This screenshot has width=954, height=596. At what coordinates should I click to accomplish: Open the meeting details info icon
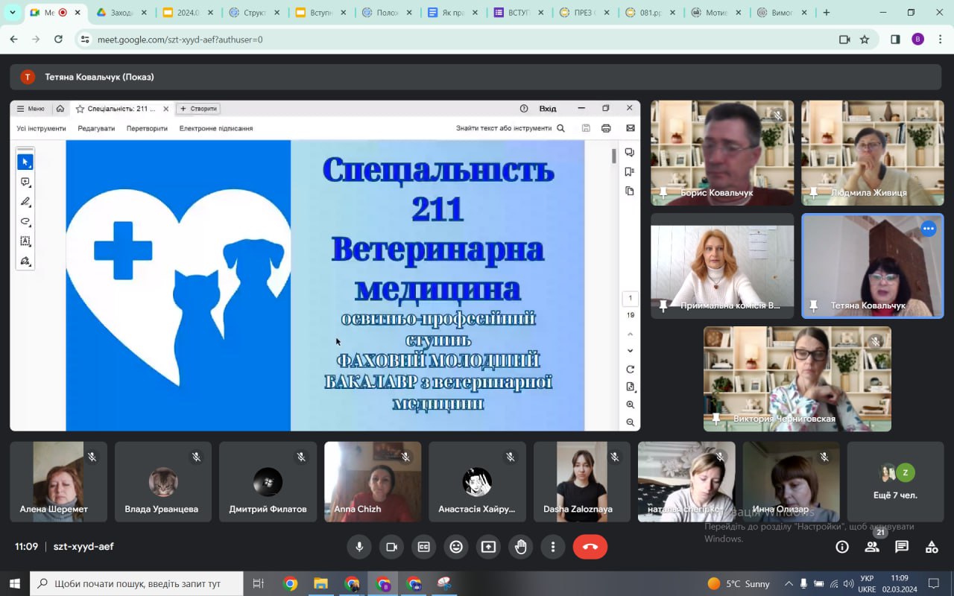coord(842,547)
